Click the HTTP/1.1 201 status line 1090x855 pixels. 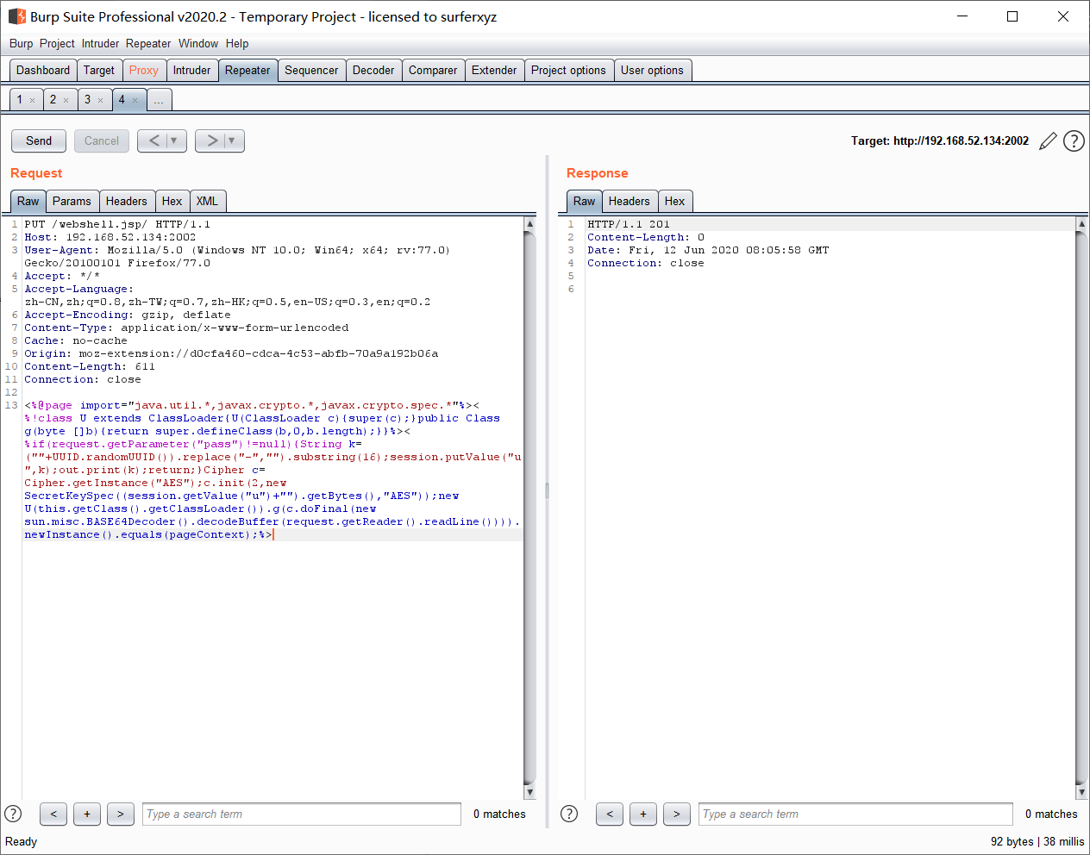pyautogui.click(x=629, y=224)
